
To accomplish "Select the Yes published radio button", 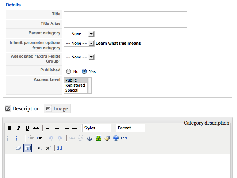I will point(84,71).
